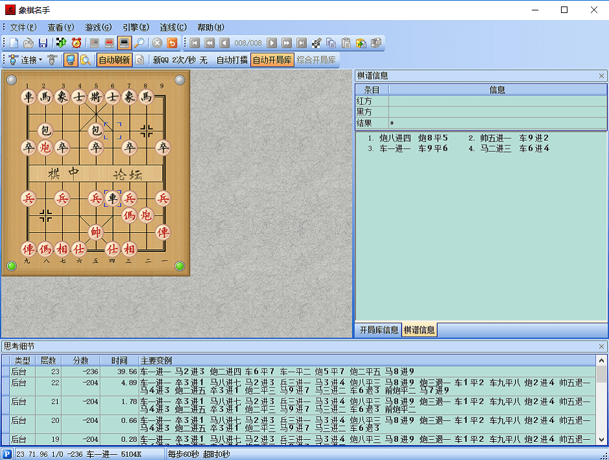Toggle the 自动刷新 auto-refresh option
The height and width of the screenshot is (460, 609).
click(114, 60)
